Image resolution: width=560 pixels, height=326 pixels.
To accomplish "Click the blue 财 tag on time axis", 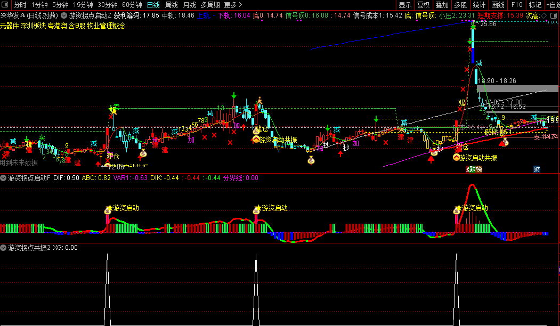I will pos(537,169).
